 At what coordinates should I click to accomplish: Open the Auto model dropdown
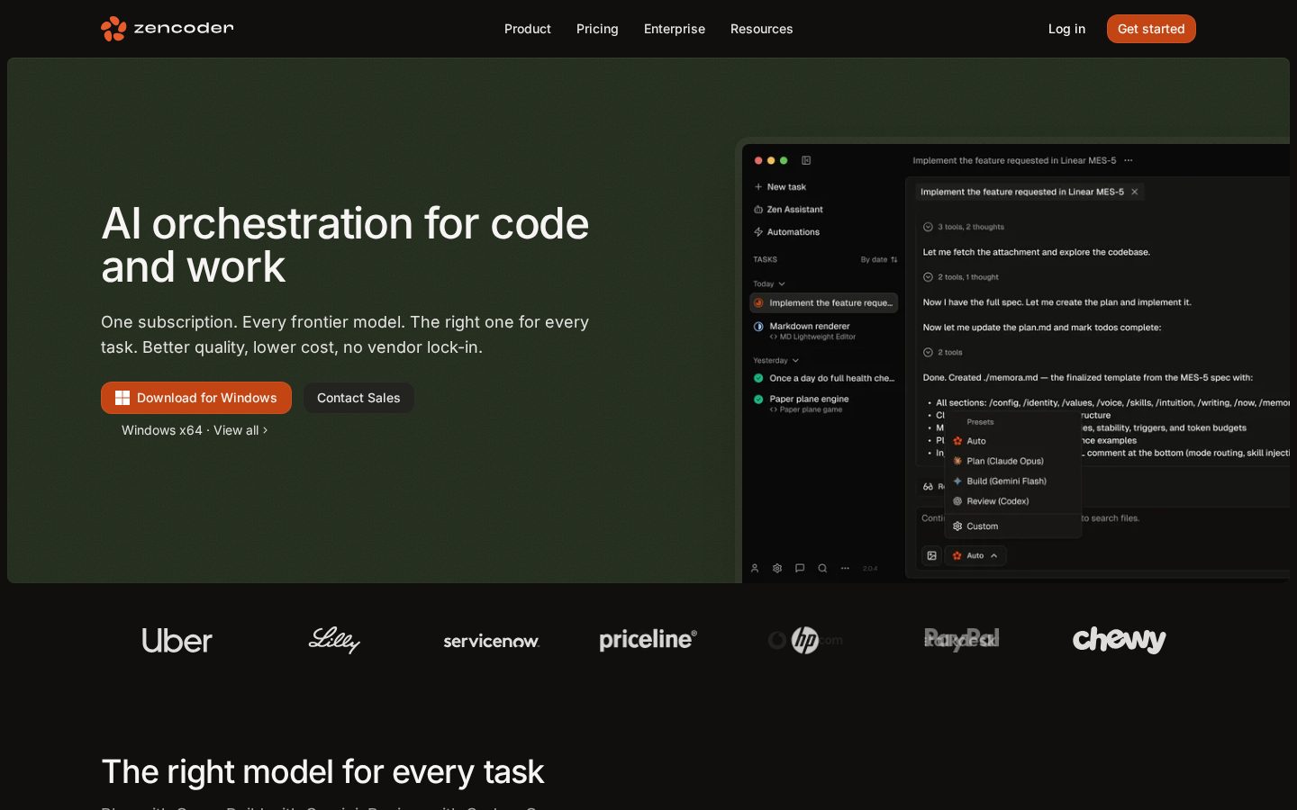(975, 556)
